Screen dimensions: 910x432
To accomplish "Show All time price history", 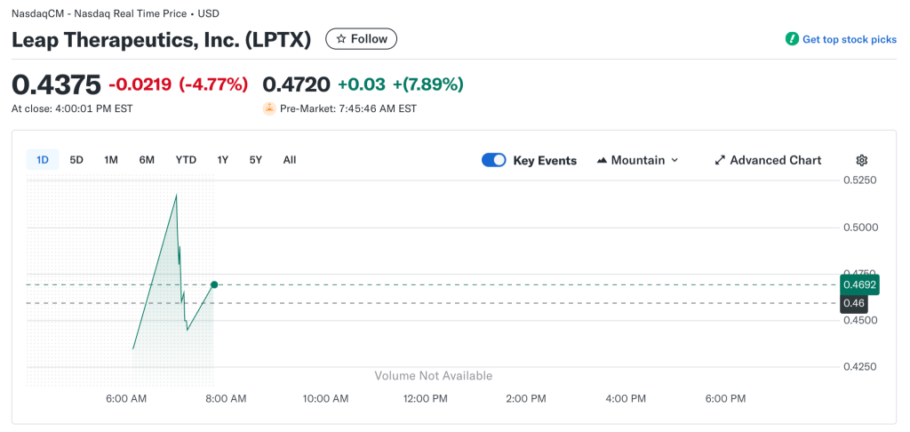I will click(290, 160).
